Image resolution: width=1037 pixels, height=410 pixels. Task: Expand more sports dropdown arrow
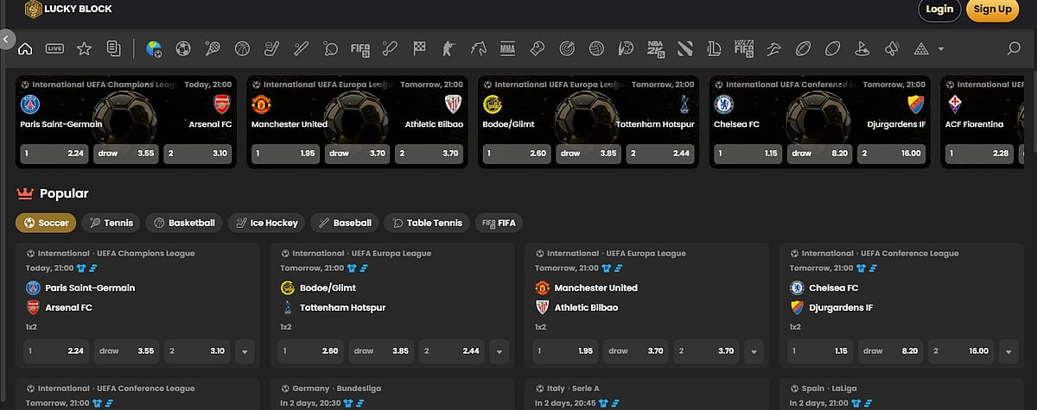[x=941, y=49]
